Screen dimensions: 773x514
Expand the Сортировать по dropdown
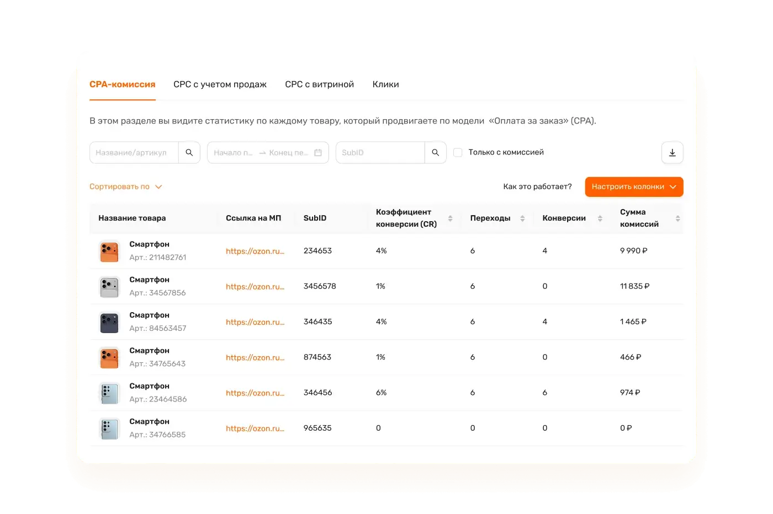tap(126, 187)
